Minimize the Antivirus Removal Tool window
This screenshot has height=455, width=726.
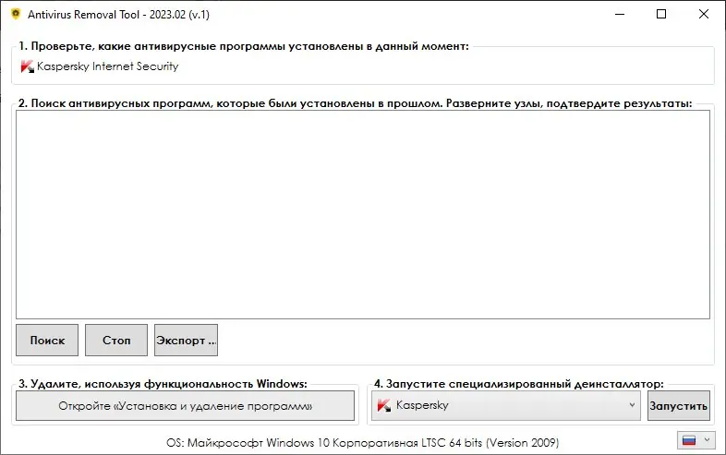tap(620, 14)
